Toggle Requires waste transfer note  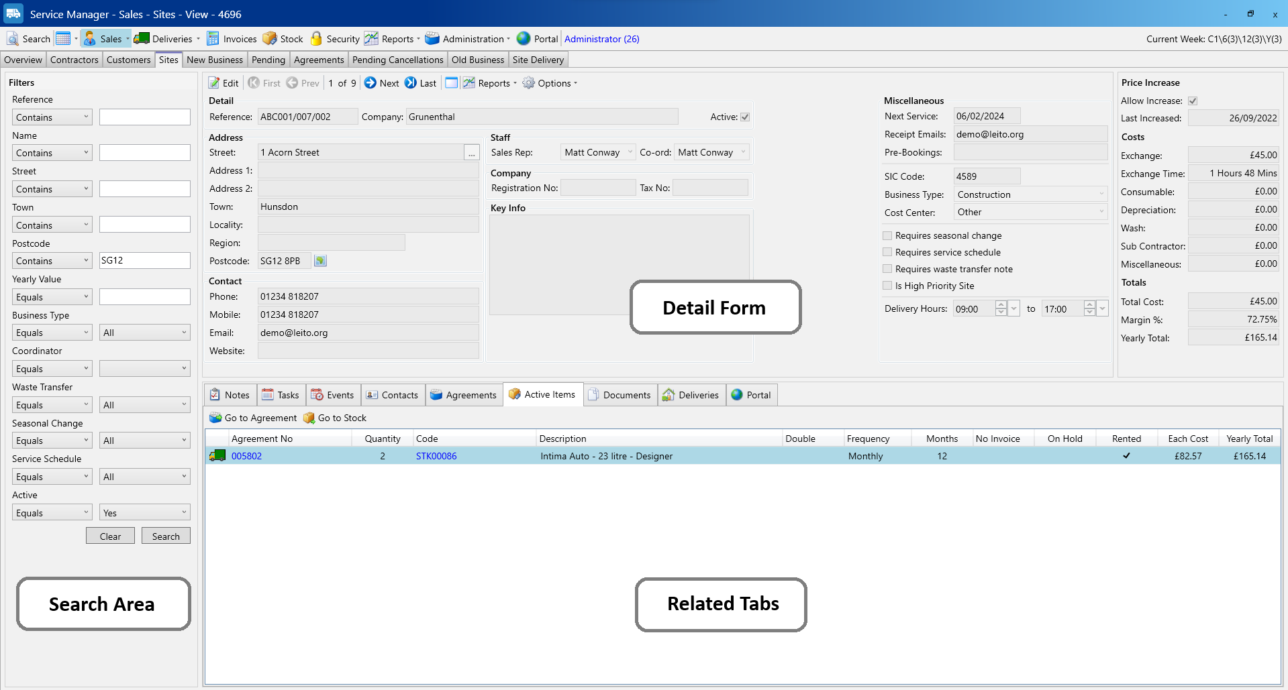click(887, 269)
